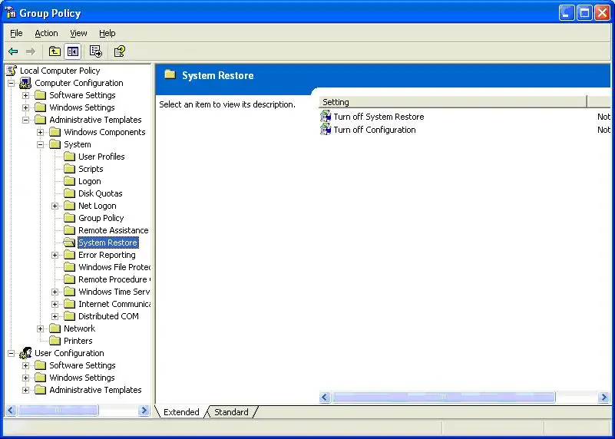Expand the Error Reporting tree node
The height and width of the screenshot is (439, 615).
tap(55, 255)
